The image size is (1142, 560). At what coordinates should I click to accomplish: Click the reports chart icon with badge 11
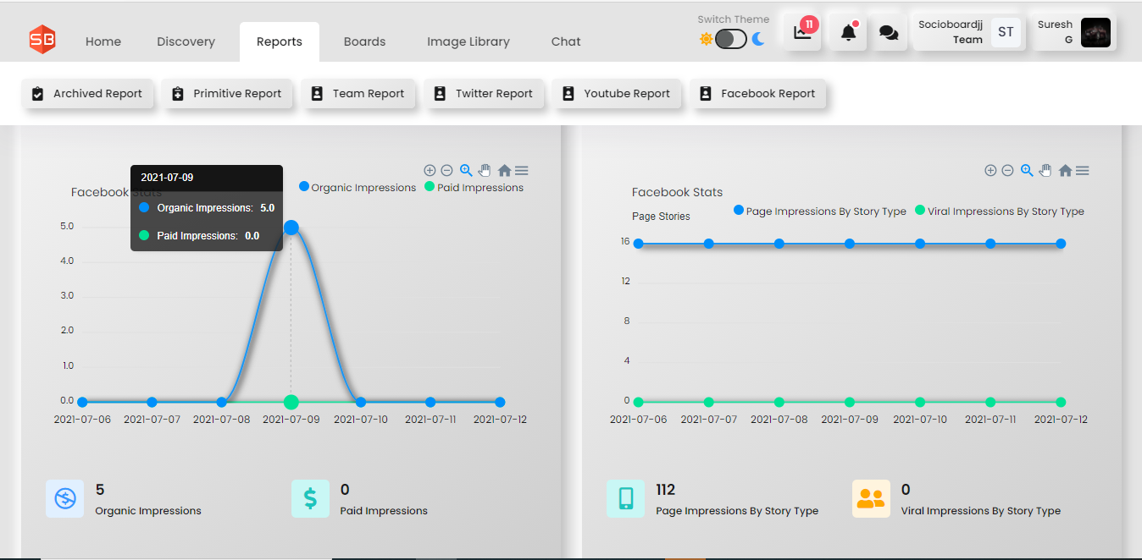(x=801, y=32)
